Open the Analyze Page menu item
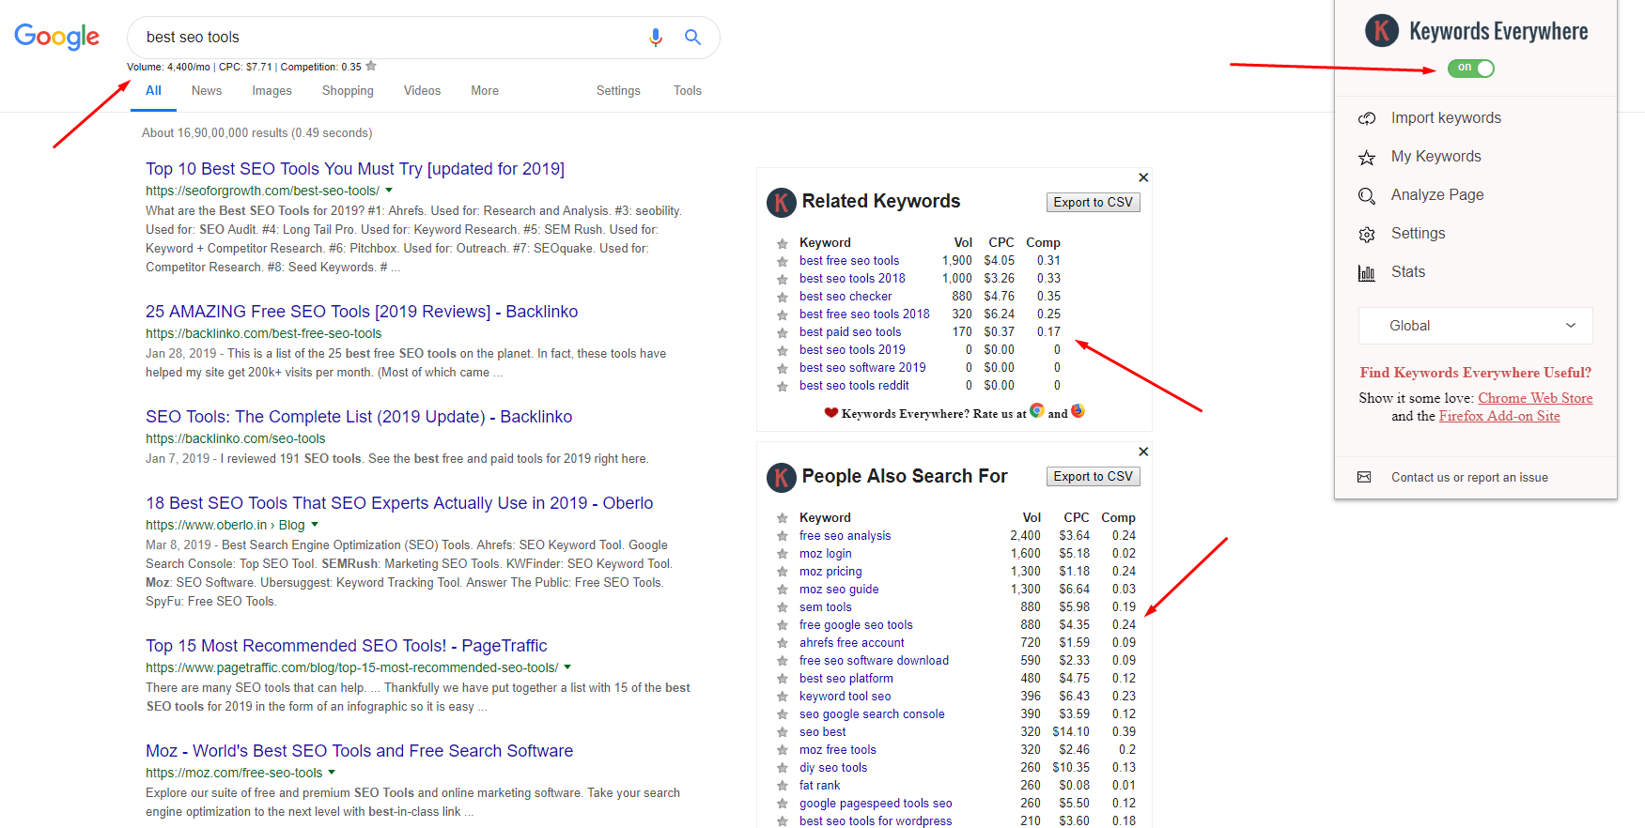1645x828 pixels. tap(1437, 195)
